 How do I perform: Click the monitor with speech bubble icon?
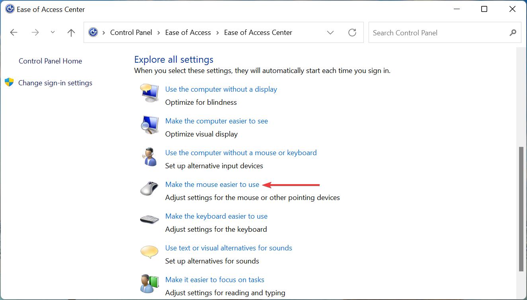click(149, 93)
